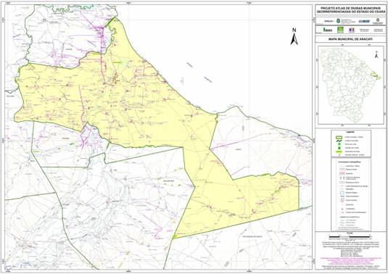The height and width of the screenshot is (274, 388).
Task: Click the small north arrow in inset map
Action: coord(376,54)
